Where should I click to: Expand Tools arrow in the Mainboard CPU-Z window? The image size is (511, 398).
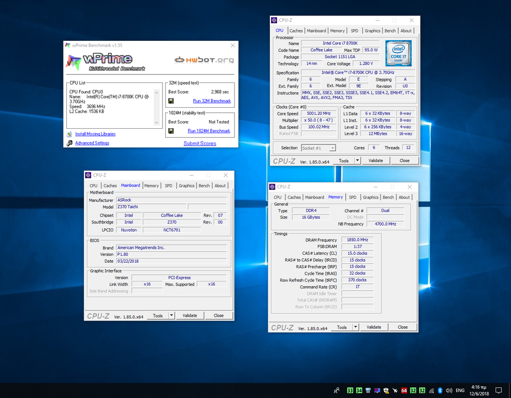171,315
